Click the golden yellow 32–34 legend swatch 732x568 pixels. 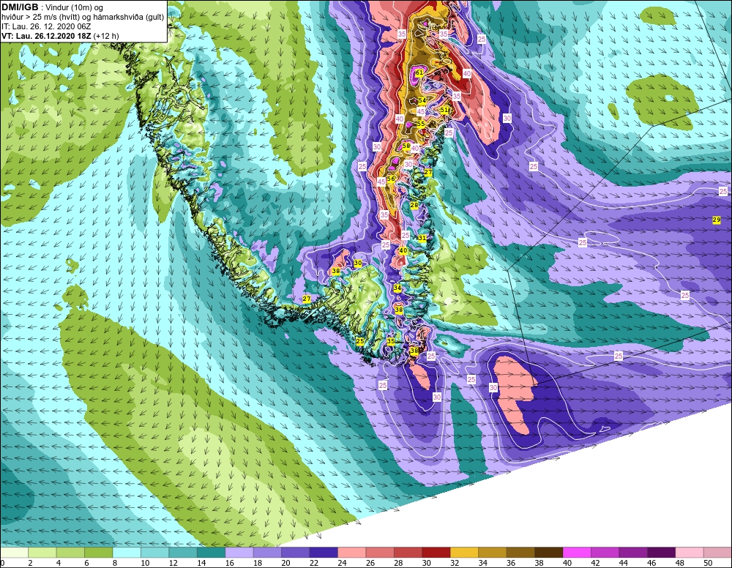click(x=465, y=553)
